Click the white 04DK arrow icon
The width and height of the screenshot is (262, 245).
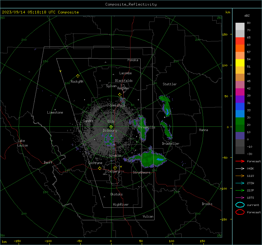pyautogui.click(x=240, y=168)
